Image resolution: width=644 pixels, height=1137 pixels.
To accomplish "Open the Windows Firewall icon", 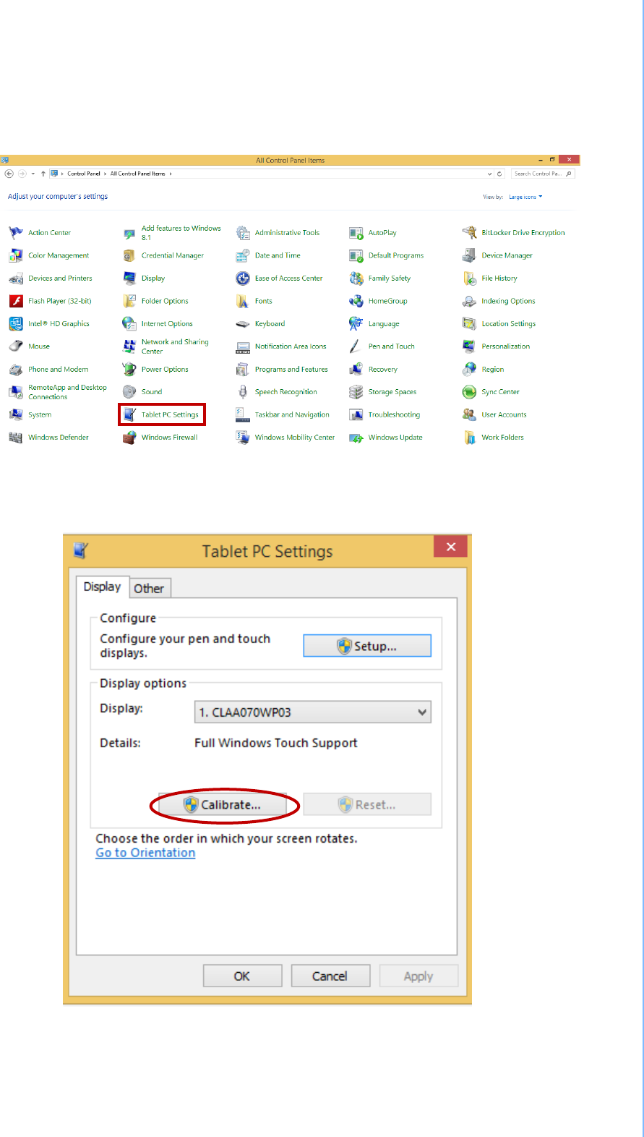I will (x=129, y=438).
